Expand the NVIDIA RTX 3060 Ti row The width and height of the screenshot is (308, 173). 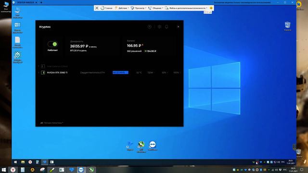pyautogui.click(x=38, y=73)
